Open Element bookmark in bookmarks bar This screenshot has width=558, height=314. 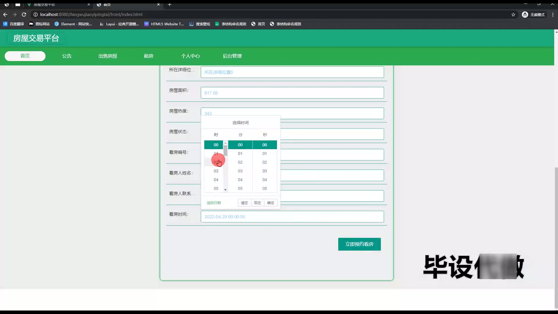73,24
